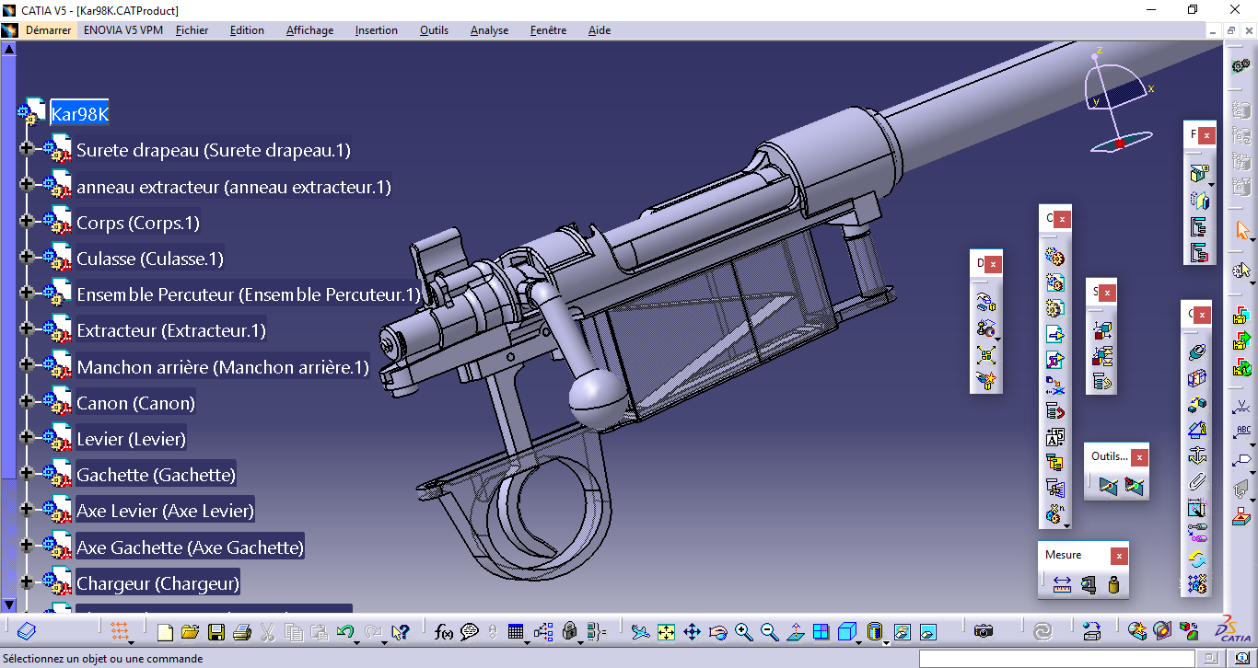Open the Affichage menu
The height and width of the screenshot is (668, 1258).
coord(309,30)
